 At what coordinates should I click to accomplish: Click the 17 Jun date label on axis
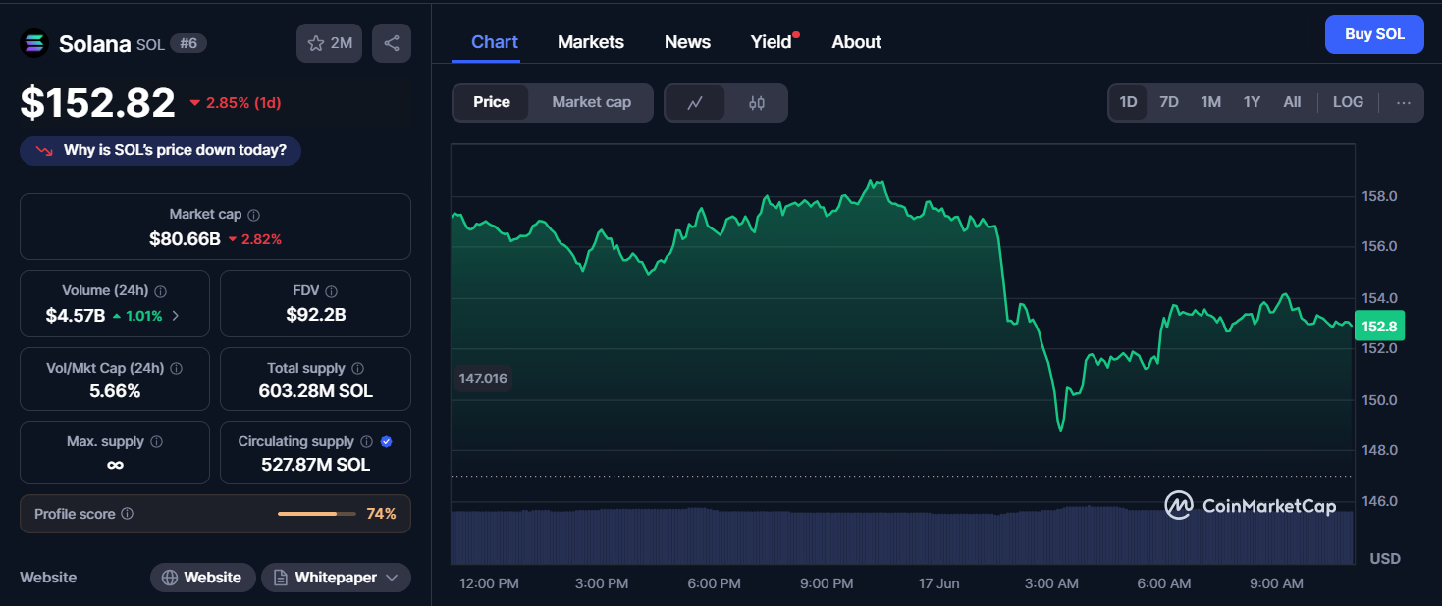[x=938, y=583]
